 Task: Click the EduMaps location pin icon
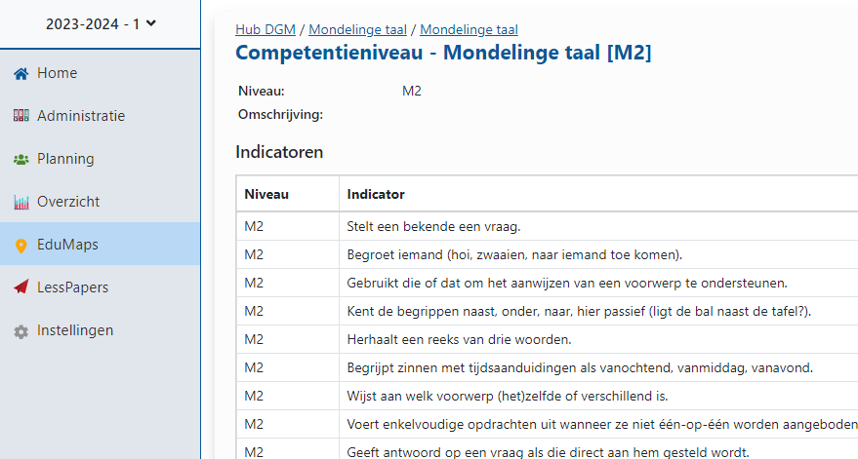click(20, 246)
